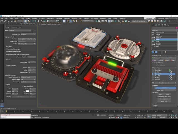Click the Union operand button
This screenshot has width=178, height=134.
pos(156,58)
